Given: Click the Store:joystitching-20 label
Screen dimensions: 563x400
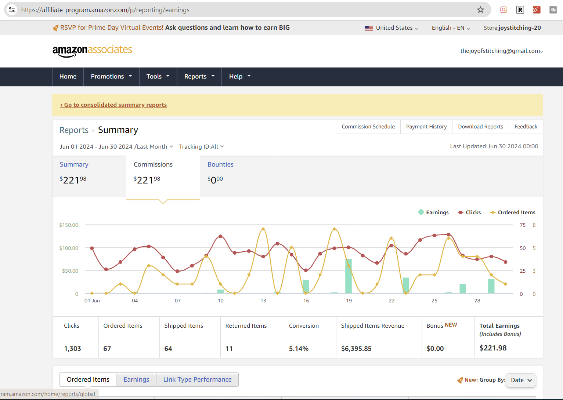Looking at the screenshot, I should (512, 28).
